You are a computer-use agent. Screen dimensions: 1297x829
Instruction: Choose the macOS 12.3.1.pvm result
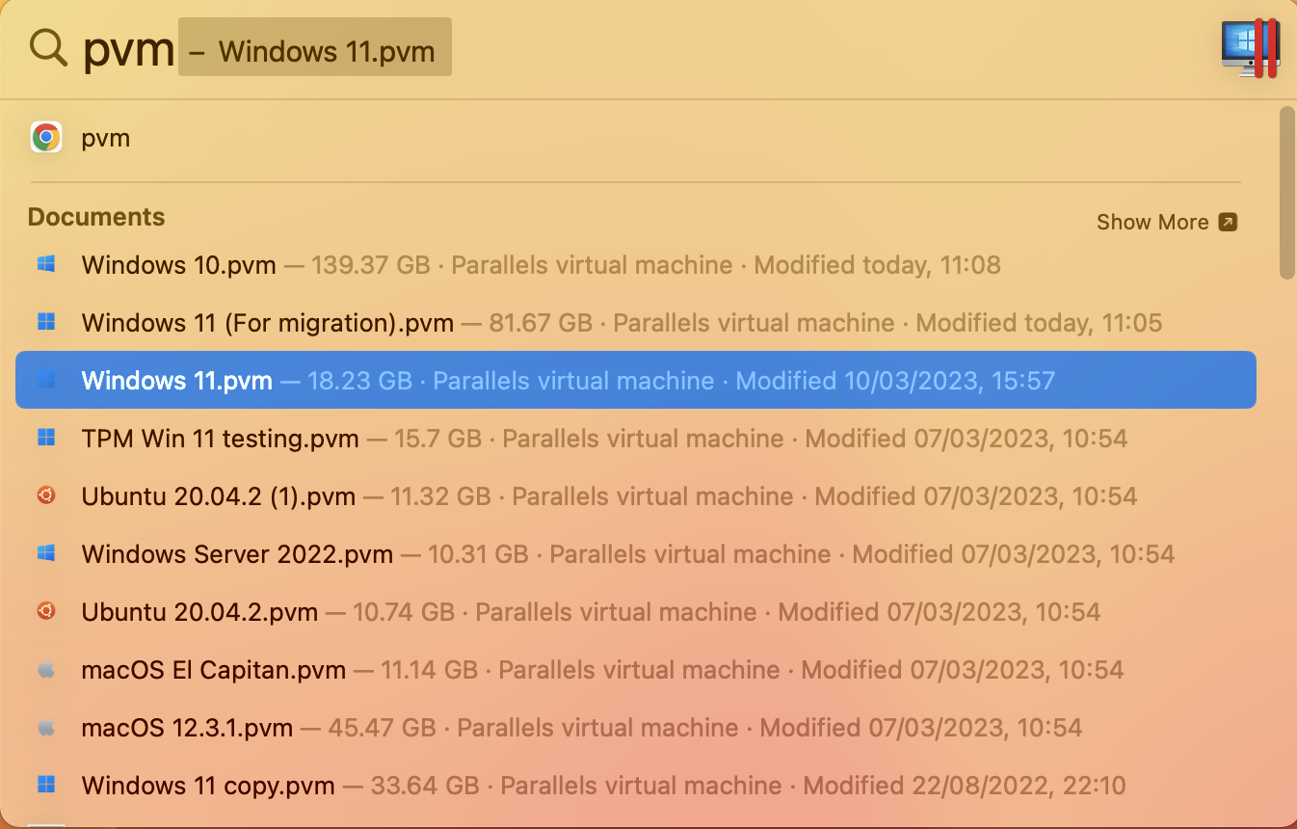coord(187,727)
